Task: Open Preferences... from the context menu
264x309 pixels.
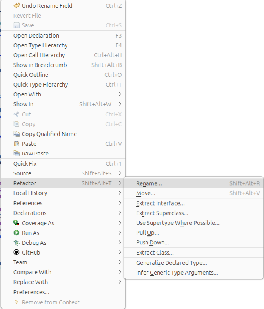Action: 31,292
